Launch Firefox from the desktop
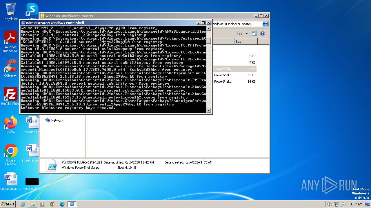This screenshot has width=371, height=208. 10,125
